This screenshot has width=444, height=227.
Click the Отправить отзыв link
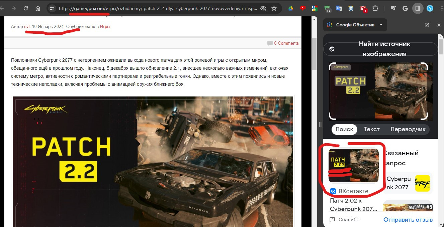pos(408,220)
